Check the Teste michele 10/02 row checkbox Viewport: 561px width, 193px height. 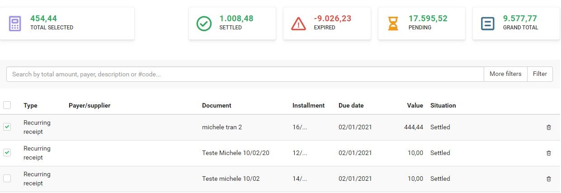tap(7, 179)
